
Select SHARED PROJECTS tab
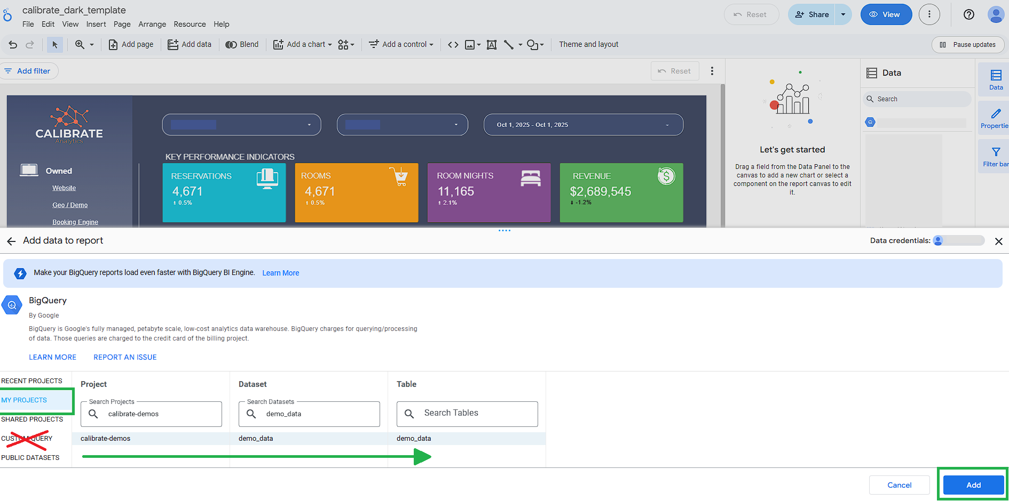click(x=32, y=419)
